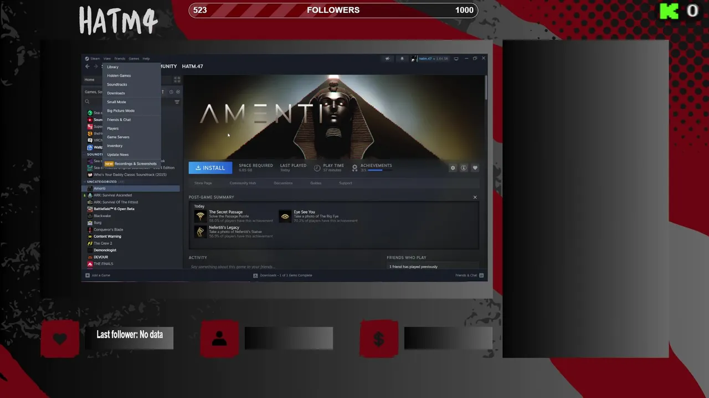Viewport: 709px width, 398px height.
Task: Open the game settings gear icon
Action: click(x=453, y=168)
